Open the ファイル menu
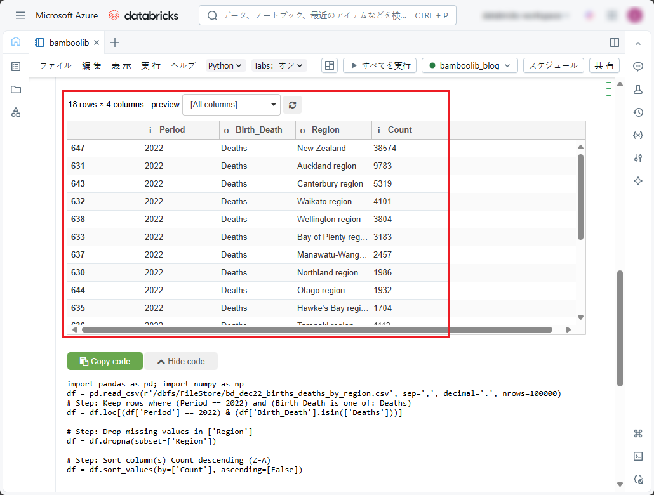 [x=56, y=65]
